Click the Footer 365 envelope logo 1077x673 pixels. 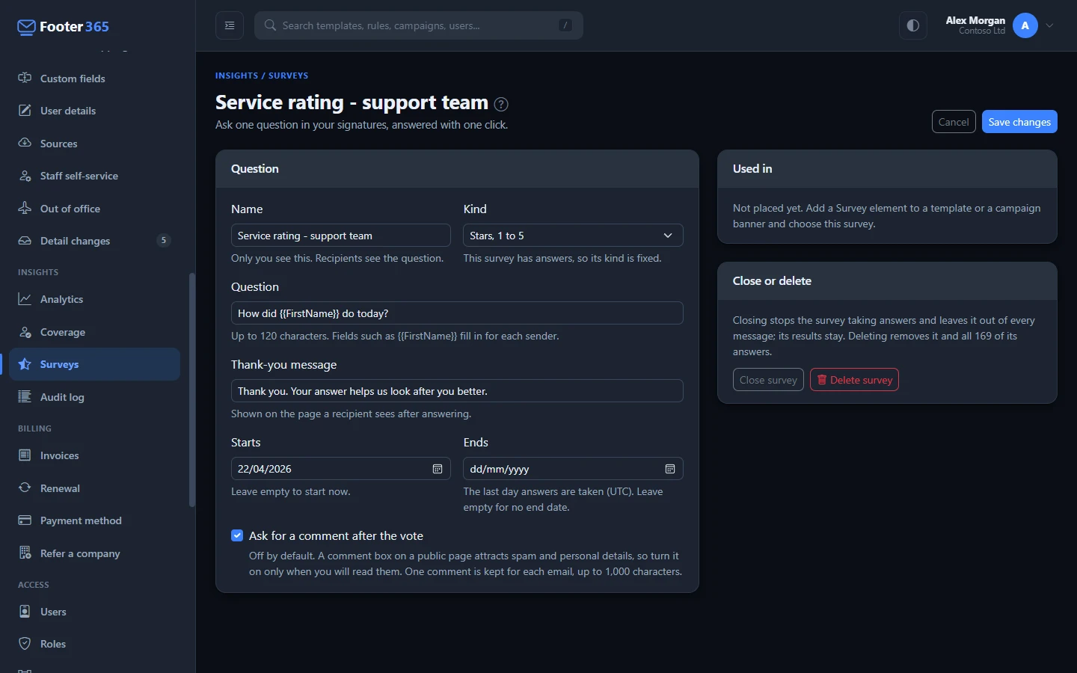point(26,28)
